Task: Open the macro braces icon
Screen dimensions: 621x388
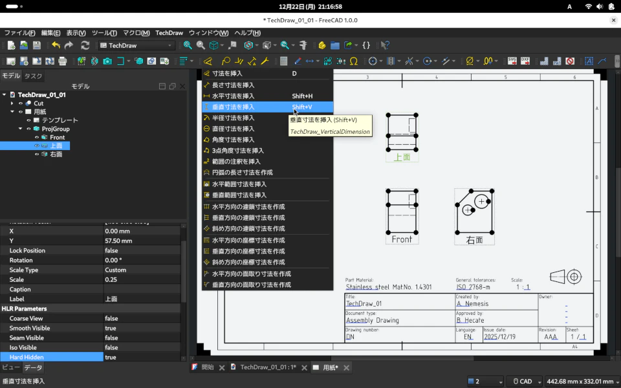Action: point(366,45)
